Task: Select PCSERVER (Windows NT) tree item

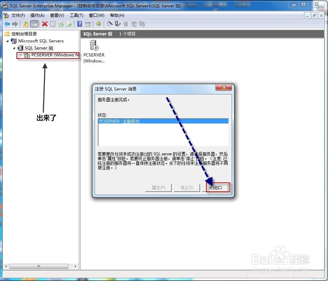Action: [55, 55]
